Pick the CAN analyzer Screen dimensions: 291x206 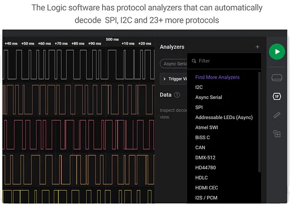(x=200, y=148)
